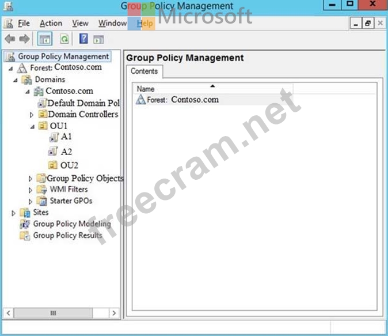Open the View menu
Viewport: 388px width, 336px height.
(80, 23)
